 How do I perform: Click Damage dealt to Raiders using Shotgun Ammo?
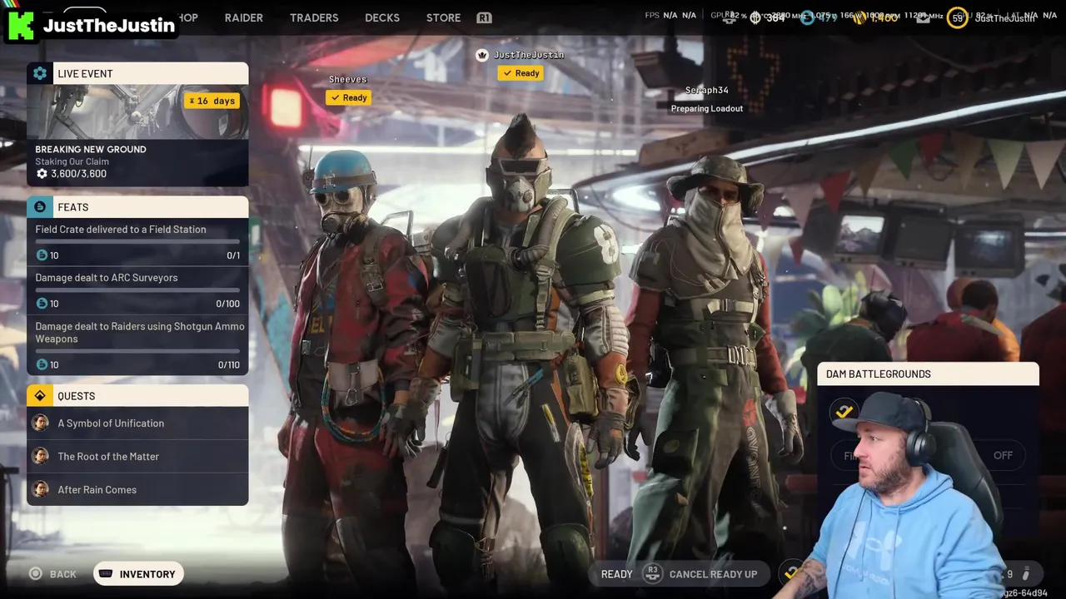[140, 332]
